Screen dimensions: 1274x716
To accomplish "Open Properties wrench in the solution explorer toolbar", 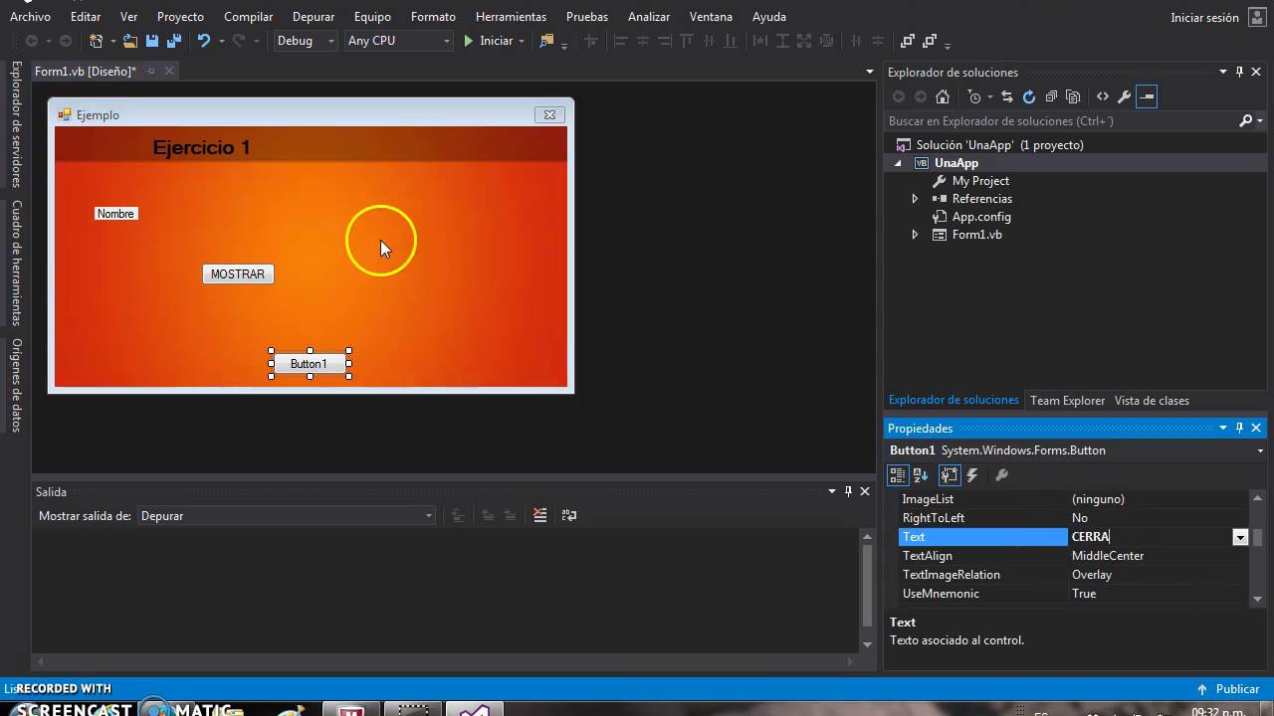I will 1125,96.
